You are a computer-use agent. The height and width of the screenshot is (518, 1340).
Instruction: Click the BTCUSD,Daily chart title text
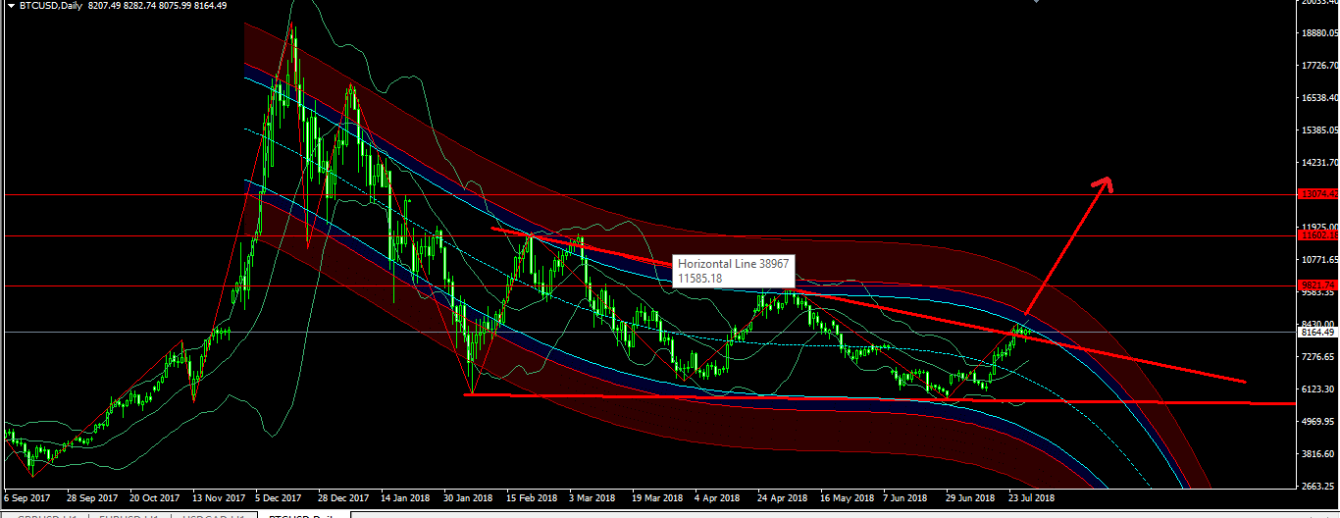(x=51, y=6)
